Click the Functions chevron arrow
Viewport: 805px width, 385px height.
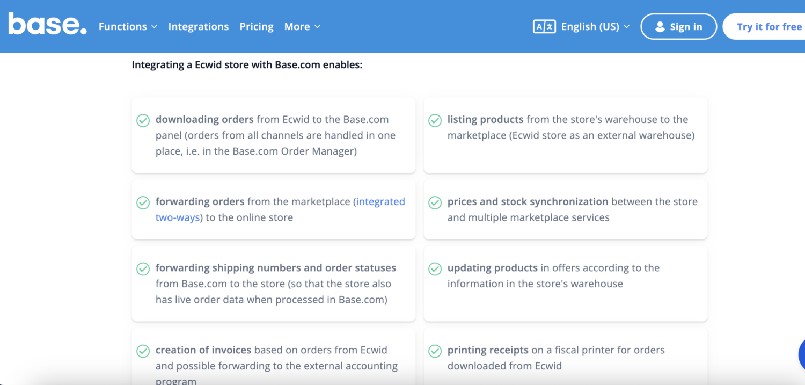coord(154,27)
